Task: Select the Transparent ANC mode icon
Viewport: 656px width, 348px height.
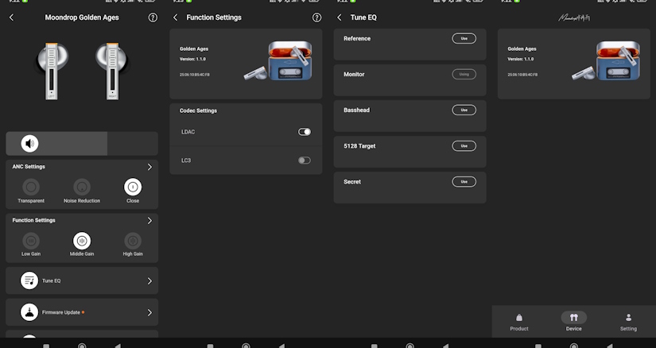Action: click(31, 187)
